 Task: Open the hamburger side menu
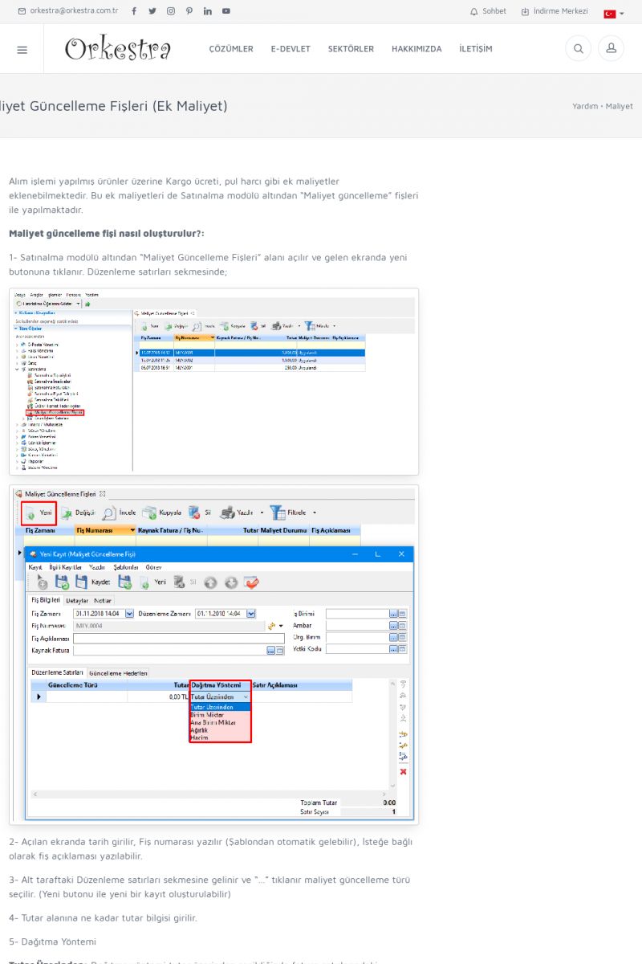tap(22, 49)
